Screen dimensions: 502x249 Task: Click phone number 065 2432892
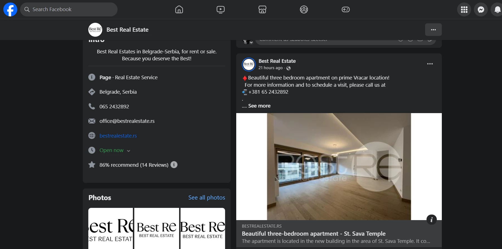114,107
